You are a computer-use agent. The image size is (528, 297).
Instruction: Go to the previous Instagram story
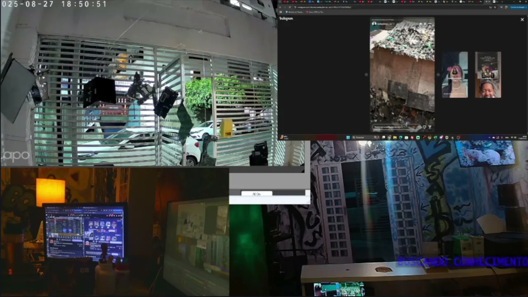pyautogui.click(x=366, y=75)
